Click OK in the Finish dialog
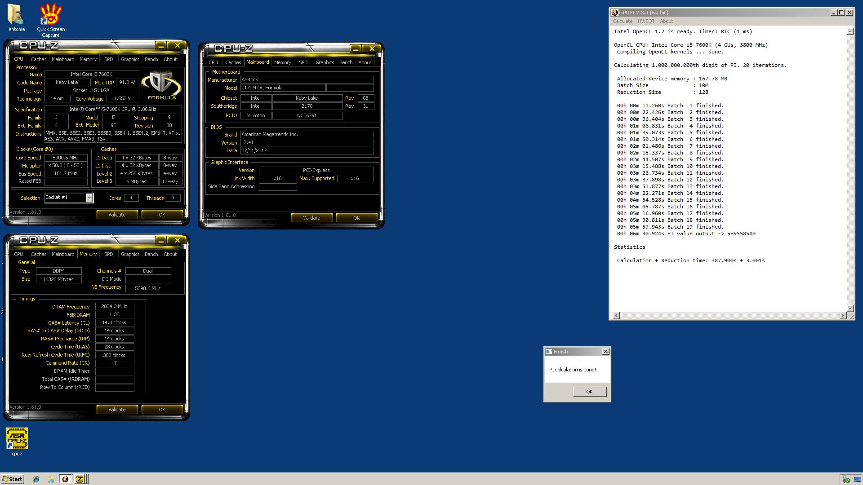Screen dimensions: 863x485 (x=589, y=392)
